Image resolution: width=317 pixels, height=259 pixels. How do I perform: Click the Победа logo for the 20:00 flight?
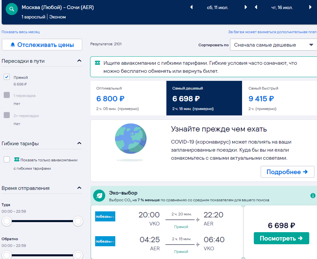[x=105, y=216]
